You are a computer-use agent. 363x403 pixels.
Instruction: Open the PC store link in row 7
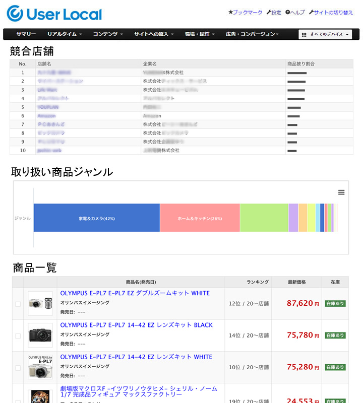point(51,124)
